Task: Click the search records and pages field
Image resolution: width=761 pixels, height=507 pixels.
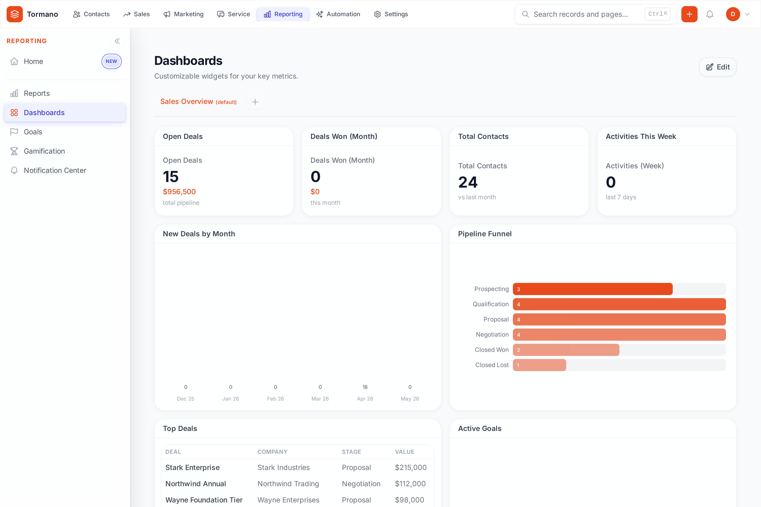Action: pos(596,14)
